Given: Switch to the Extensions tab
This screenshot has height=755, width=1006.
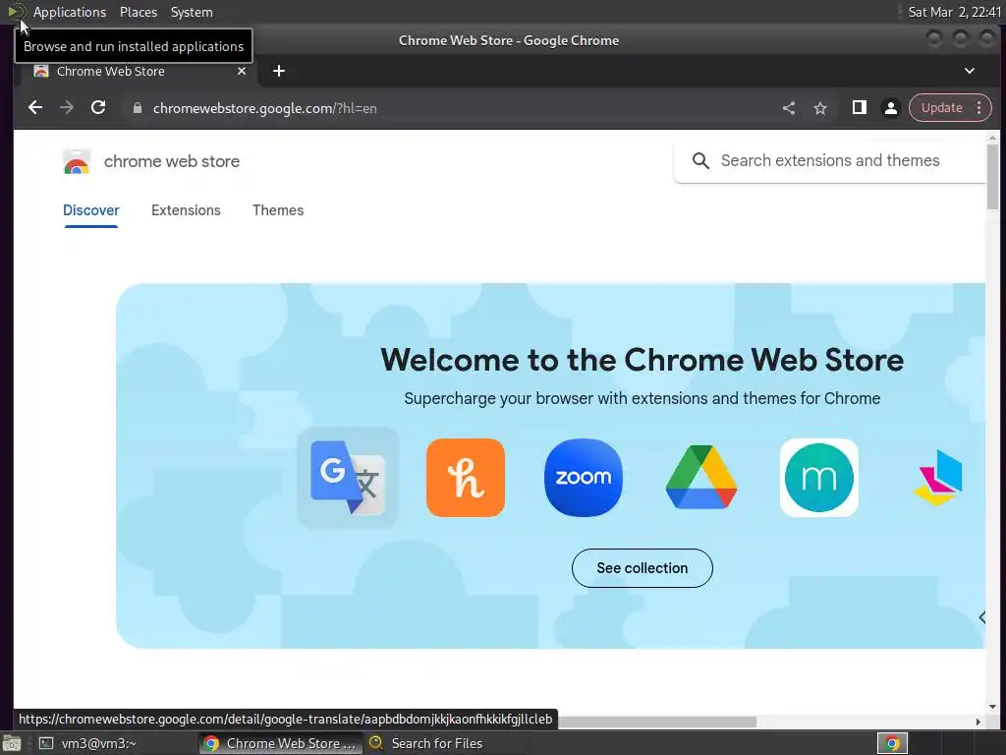Looking at the screenshot, I should point(186,210).
